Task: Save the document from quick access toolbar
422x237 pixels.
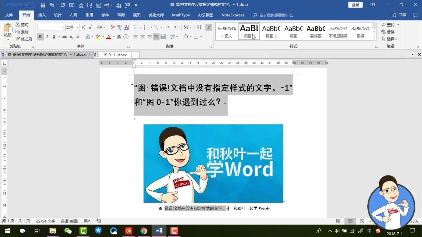Action: (x=43, y=5)
